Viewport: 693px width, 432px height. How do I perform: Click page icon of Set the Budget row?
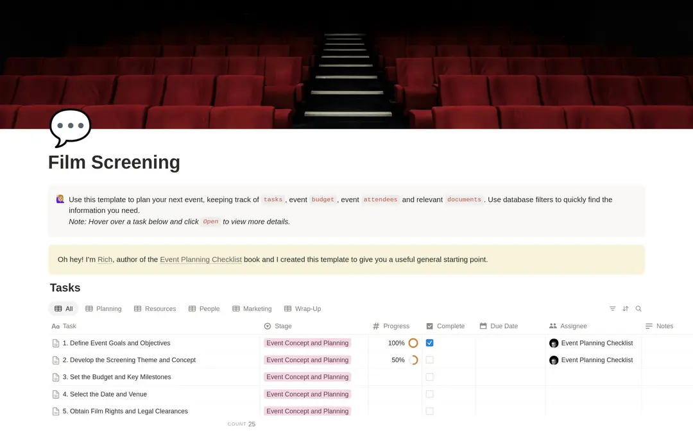pos(56,378)
